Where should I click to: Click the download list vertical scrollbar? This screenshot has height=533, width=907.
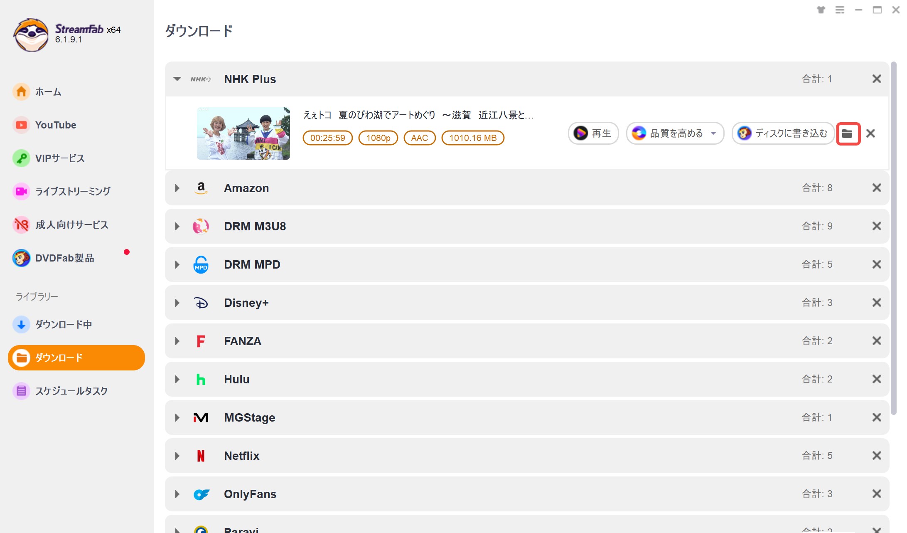[893, 238]
